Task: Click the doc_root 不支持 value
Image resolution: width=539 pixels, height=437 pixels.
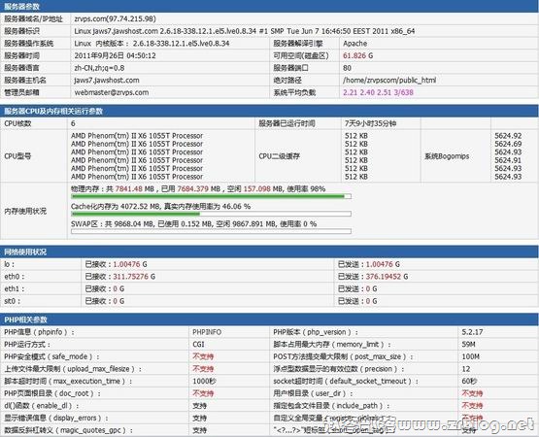Action: coord(203,393)
